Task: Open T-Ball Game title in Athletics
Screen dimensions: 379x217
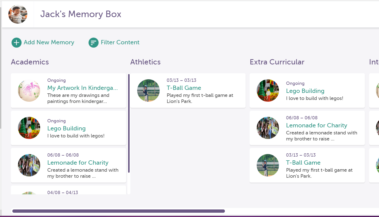Action: click(x=184, y=88)
